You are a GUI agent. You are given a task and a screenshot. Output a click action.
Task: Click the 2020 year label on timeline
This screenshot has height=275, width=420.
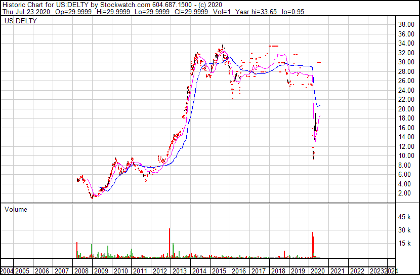click(x=318, y=271)
